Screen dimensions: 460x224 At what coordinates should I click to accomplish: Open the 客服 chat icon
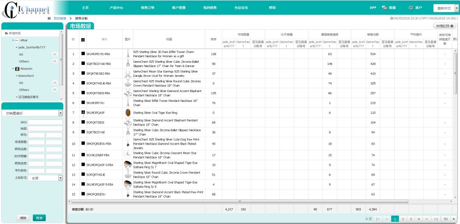click(x=384, y=8)
